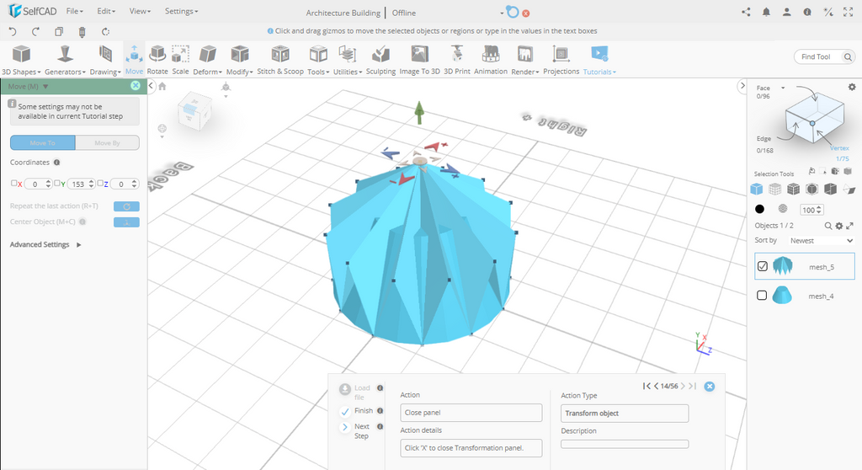The height and width of the screenshot is (470, 862).
Task: Open the Sculpting tool
Action: [380, 59]
